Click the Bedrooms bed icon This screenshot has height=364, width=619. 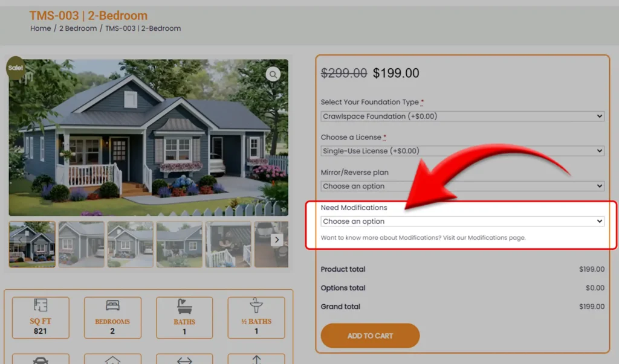112,305
